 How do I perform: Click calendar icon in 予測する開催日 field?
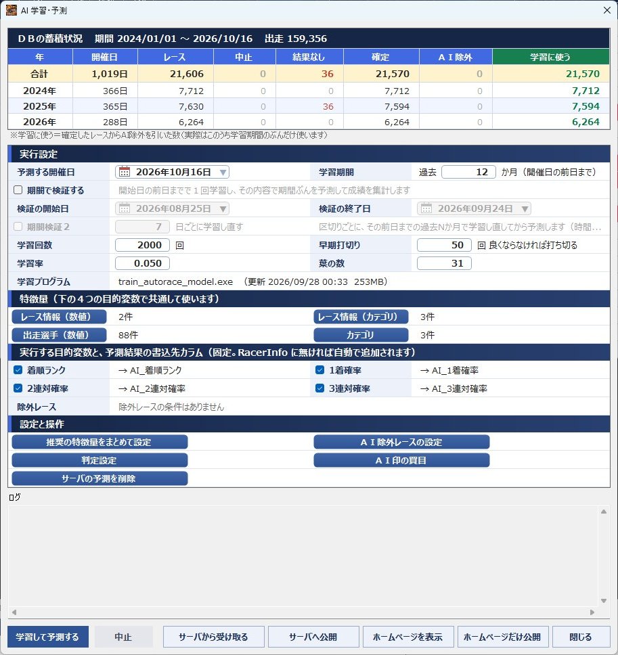click(125, 172)
